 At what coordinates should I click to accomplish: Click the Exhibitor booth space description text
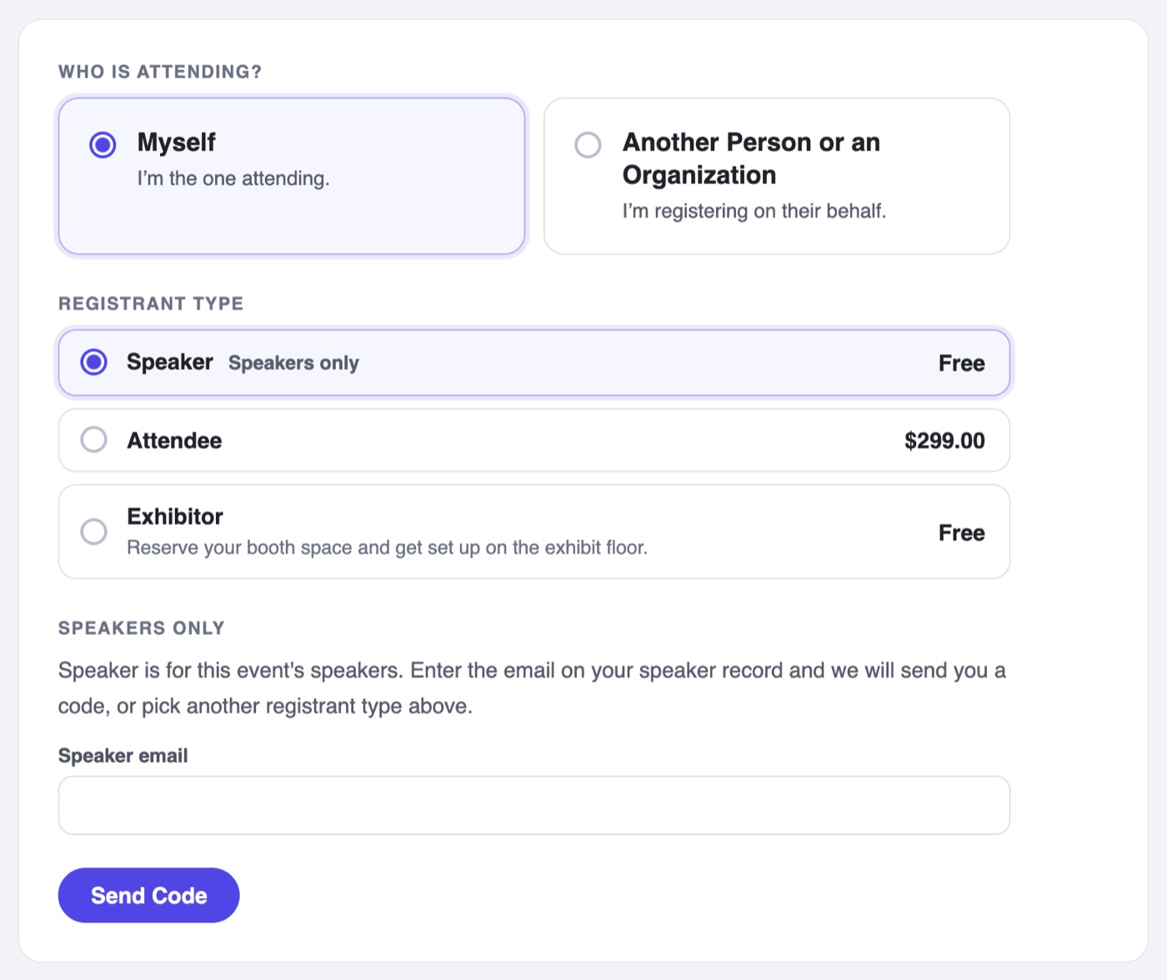coord(387,547)
